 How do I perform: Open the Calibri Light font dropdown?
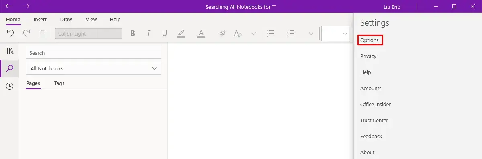pos(76,34)
